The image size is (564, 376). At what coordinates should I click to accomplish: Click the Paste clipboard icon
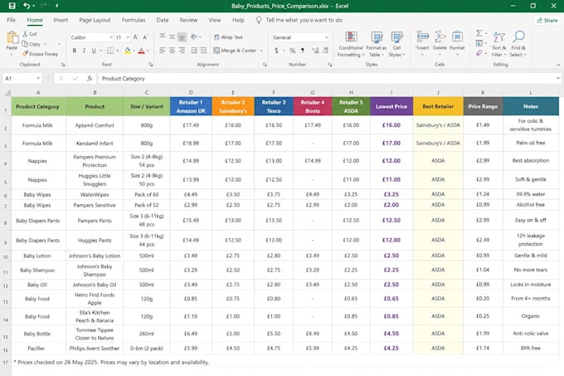(12, 37)
